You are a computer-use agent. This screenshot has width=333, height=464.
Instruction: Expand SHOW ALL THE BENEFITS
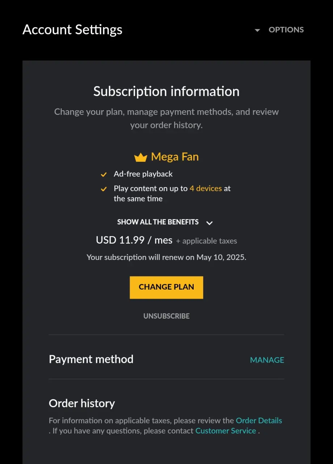158,222
